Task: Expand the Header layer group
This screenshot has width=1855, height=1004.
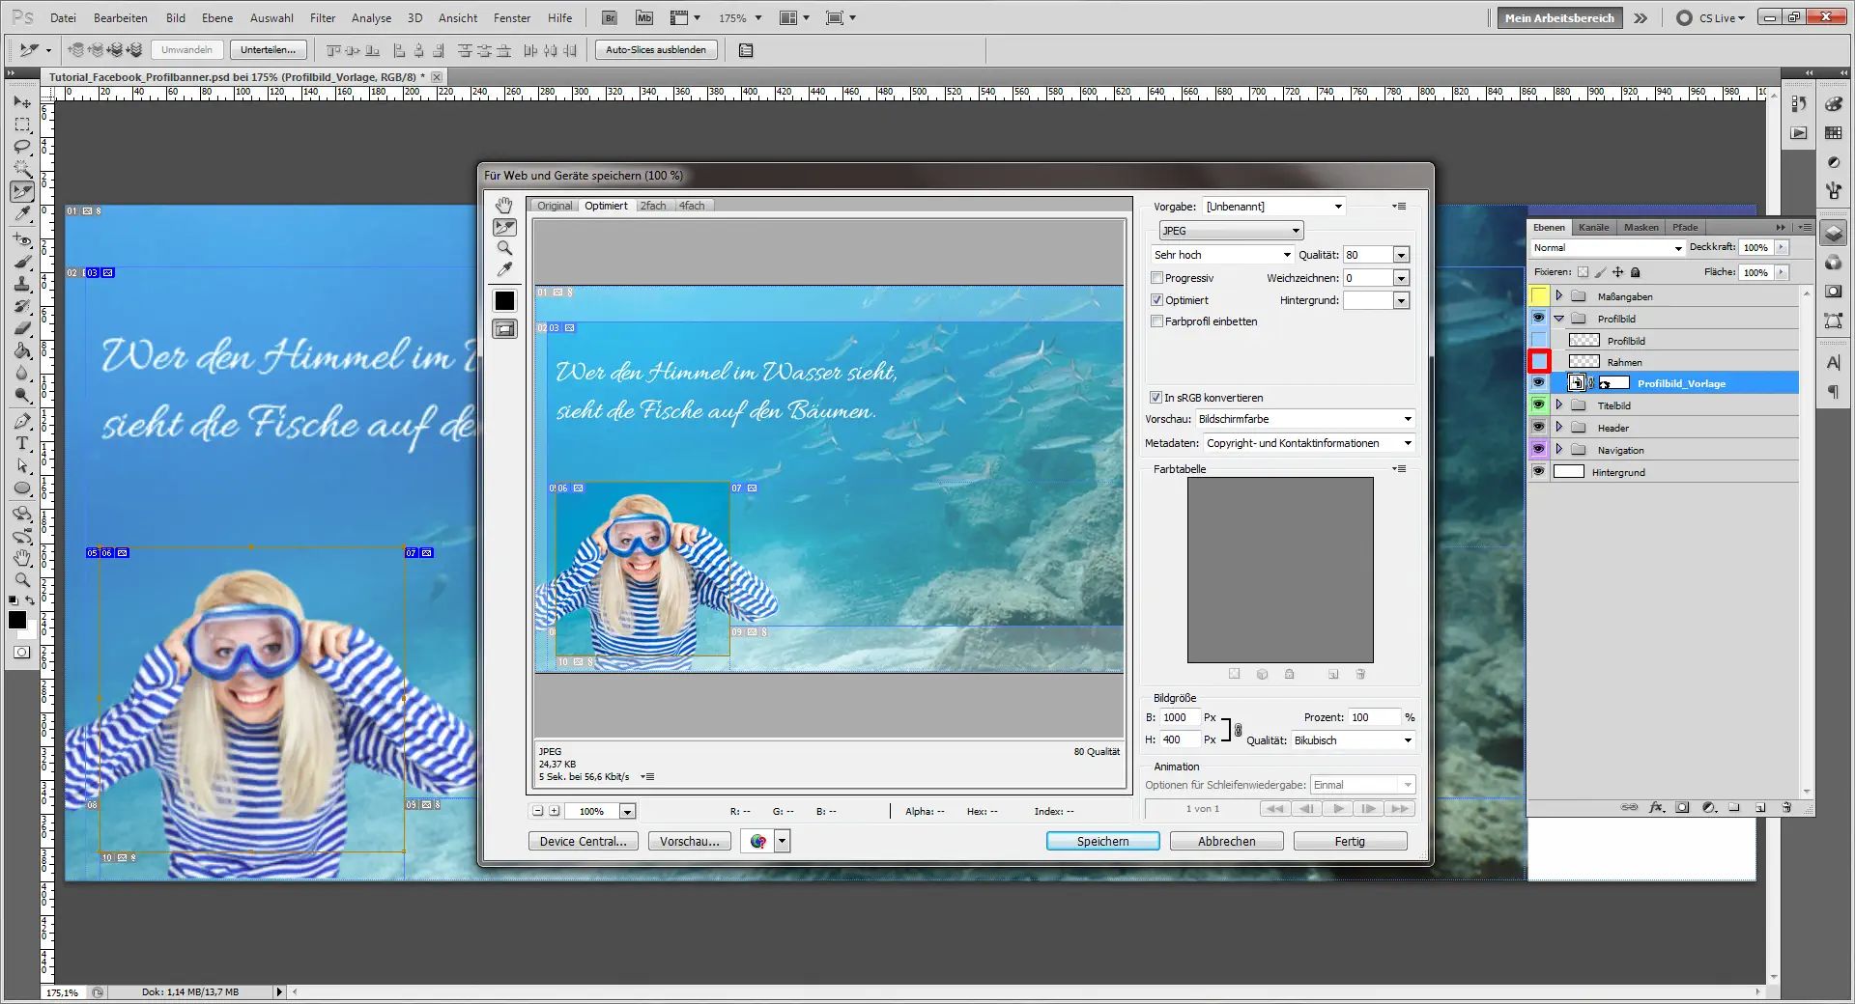Action: coord(1558,427)
